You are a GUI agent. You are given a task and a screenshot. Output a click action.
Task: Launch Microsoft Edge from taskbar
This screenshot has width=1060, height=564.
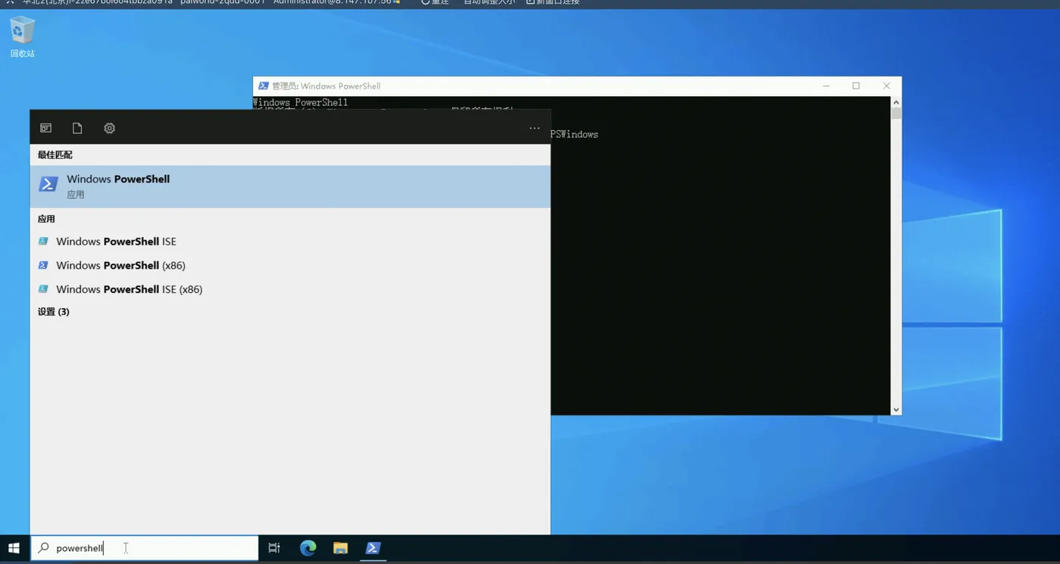point(307,548)
